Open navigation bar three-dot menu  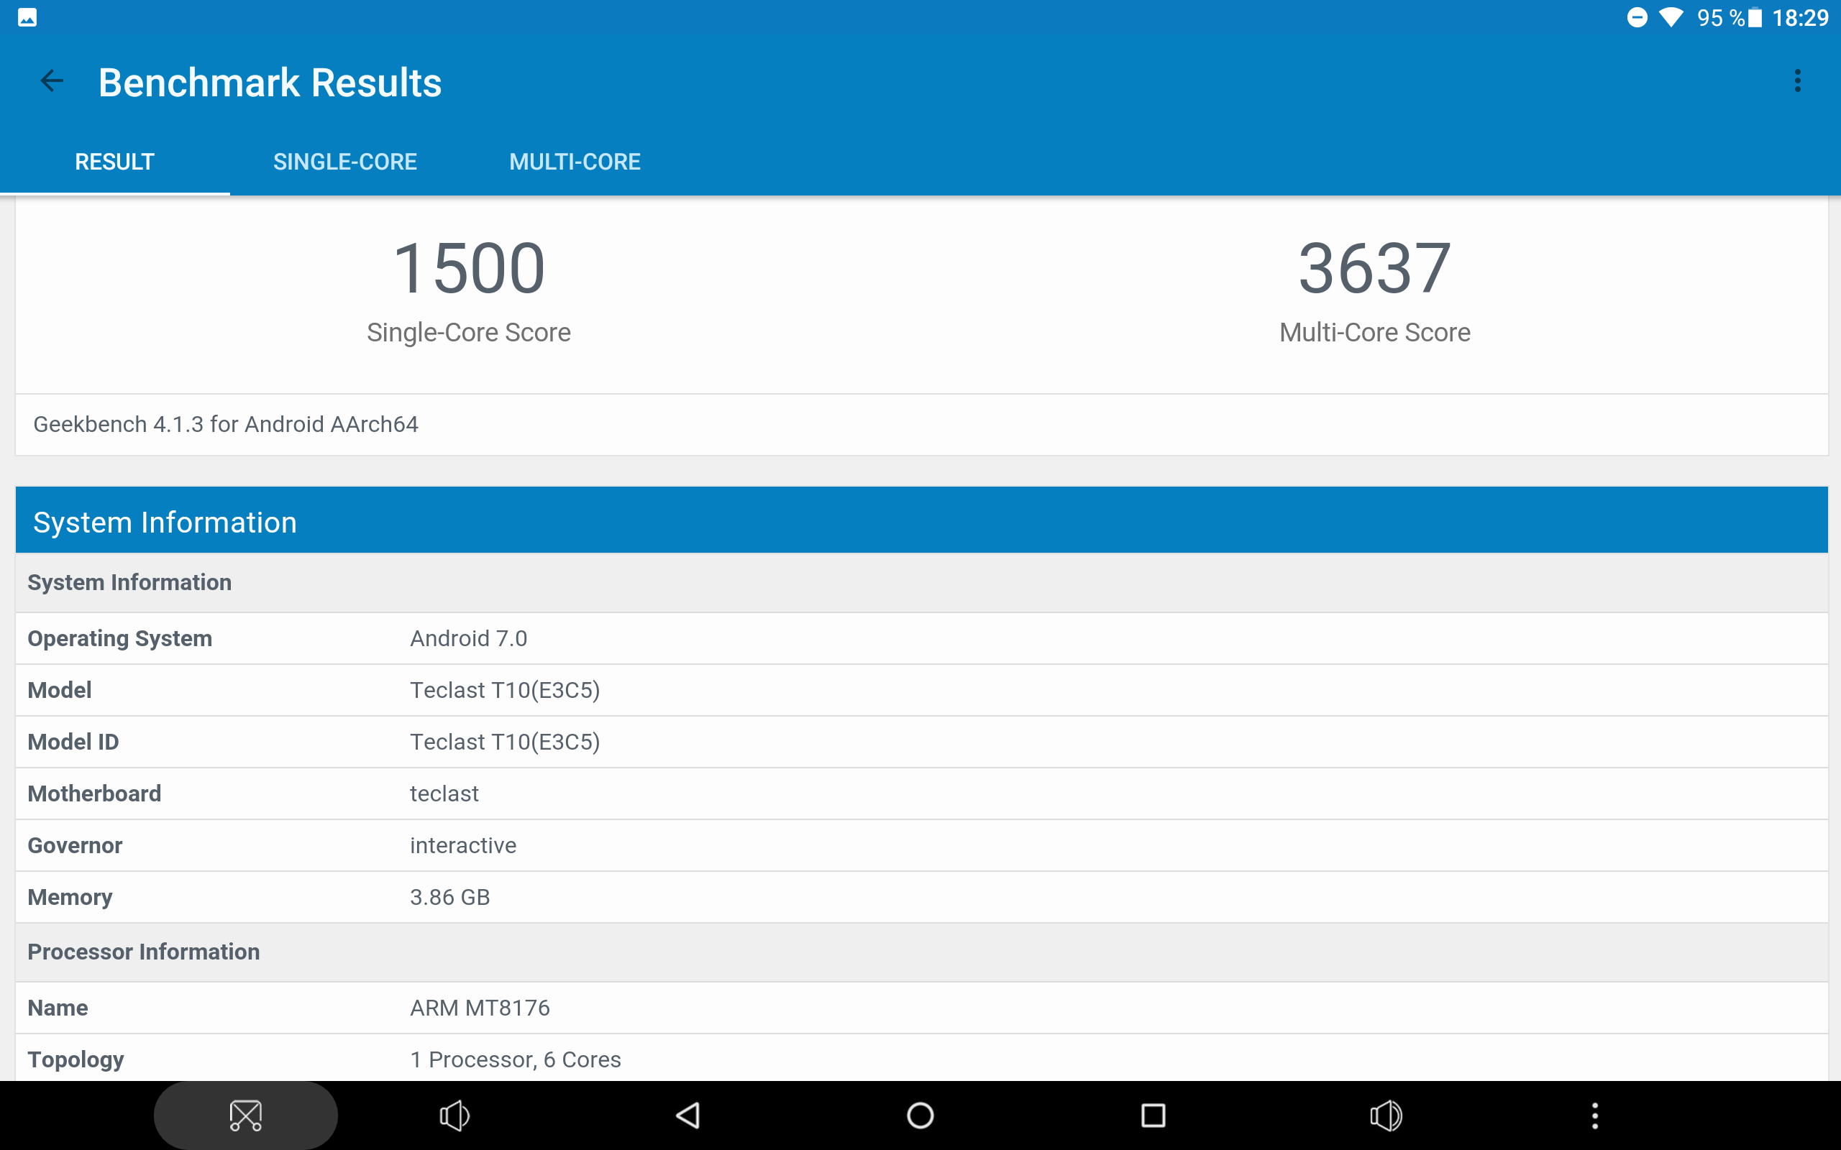[x=1595, y=1115]
